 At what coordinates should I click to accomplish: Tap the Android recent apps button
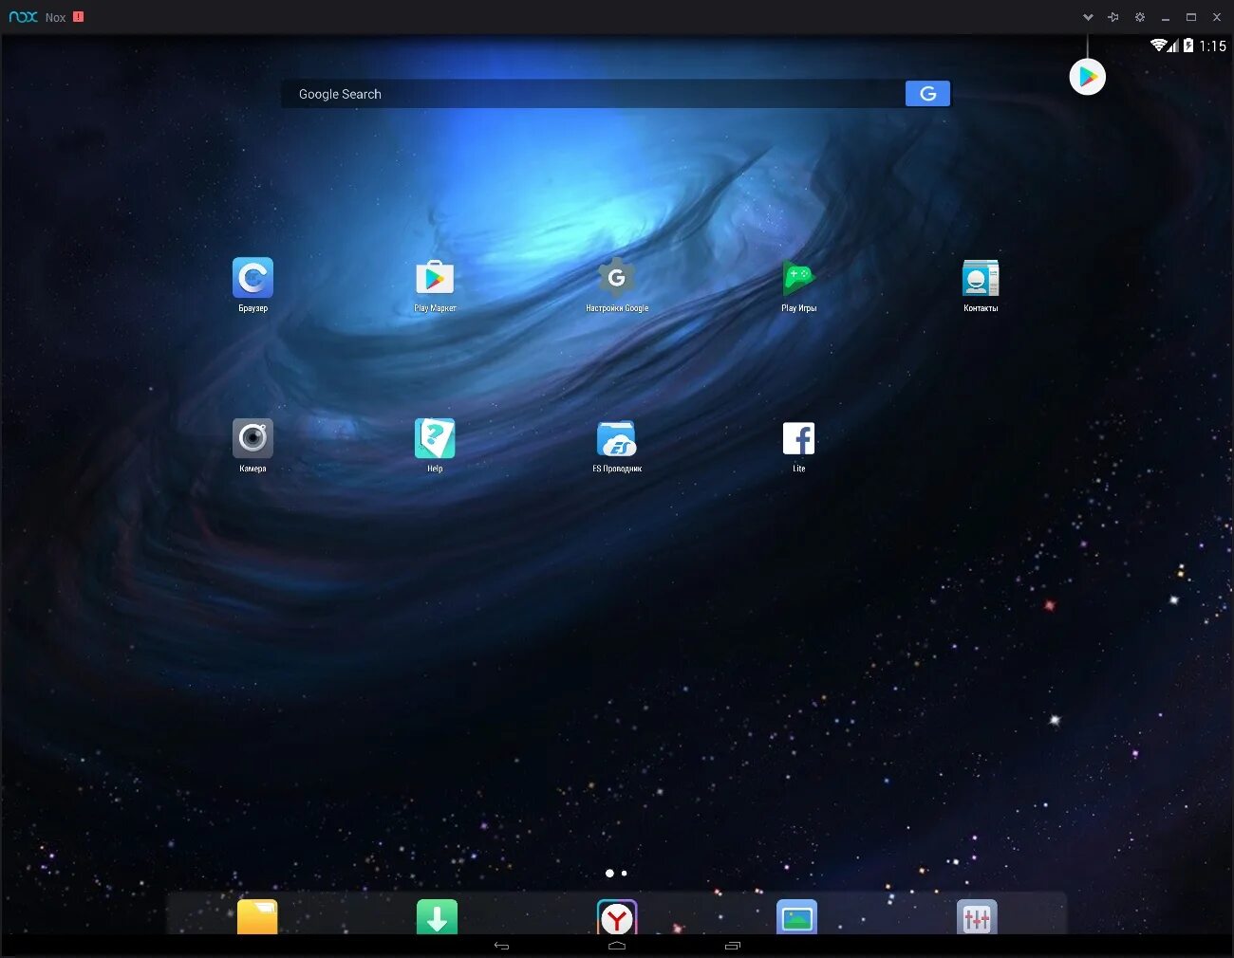point(732,946)
